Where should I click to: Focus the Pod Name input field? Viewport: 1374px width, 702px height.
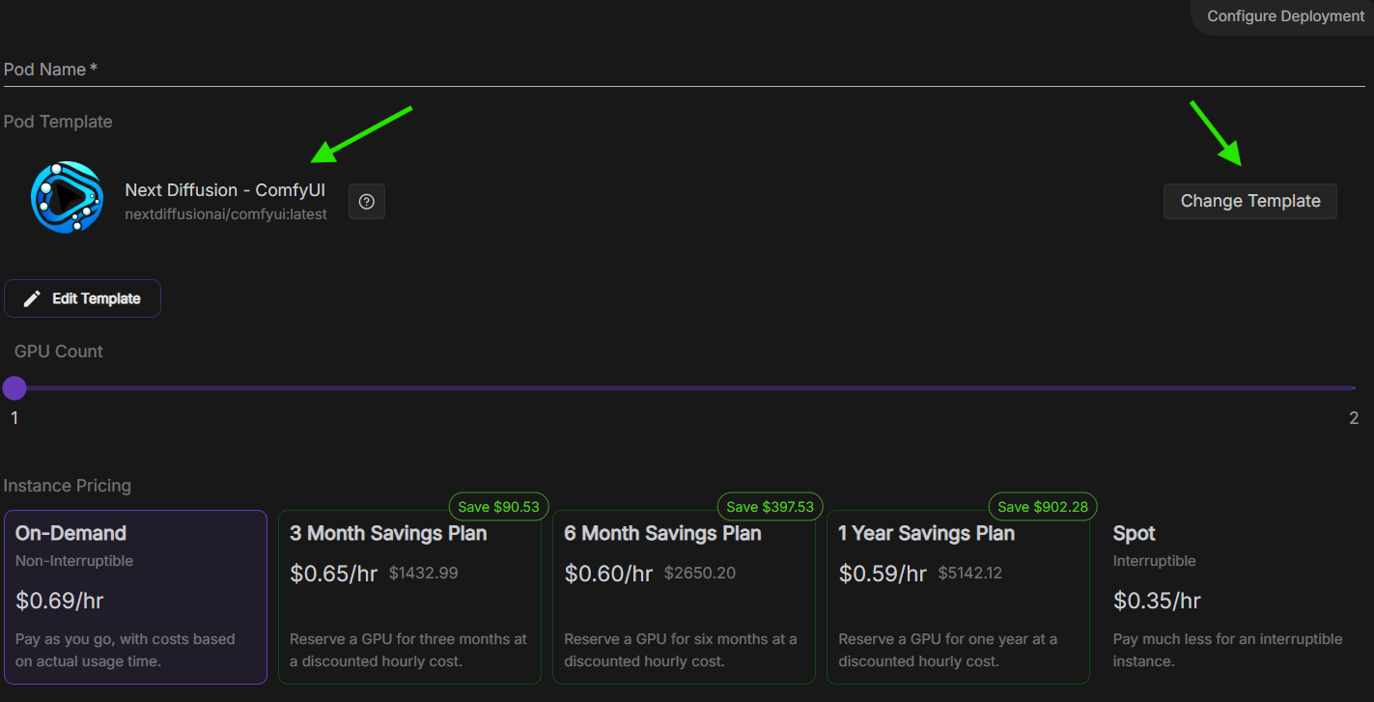click(x=685, y=70)
